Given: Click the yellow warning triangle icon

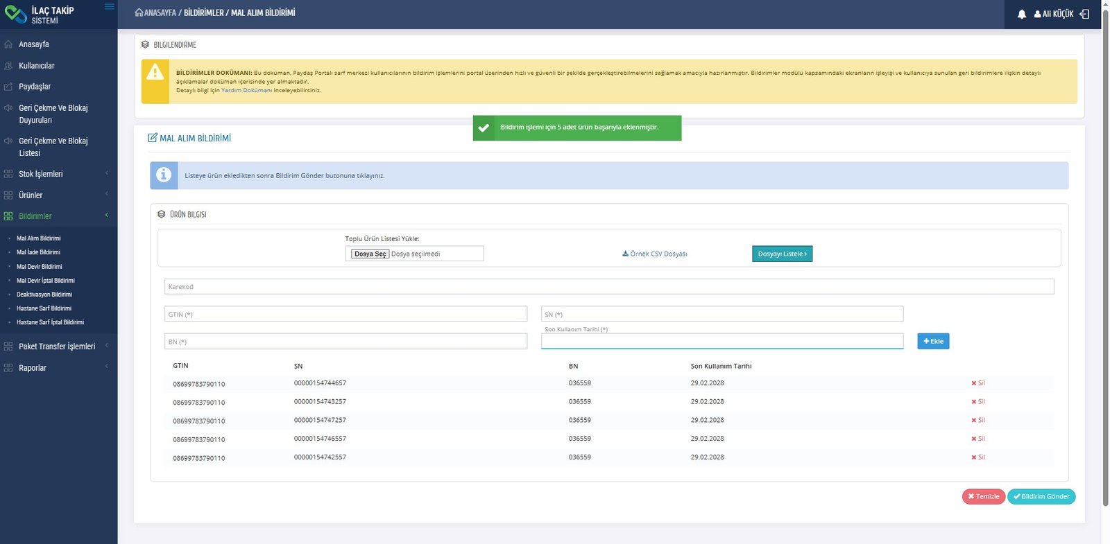Looking at the screenshot, I should pos(155,71).
